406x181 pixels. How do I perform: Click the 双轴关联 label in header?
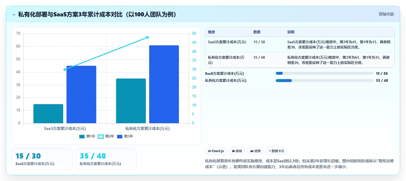386,14
